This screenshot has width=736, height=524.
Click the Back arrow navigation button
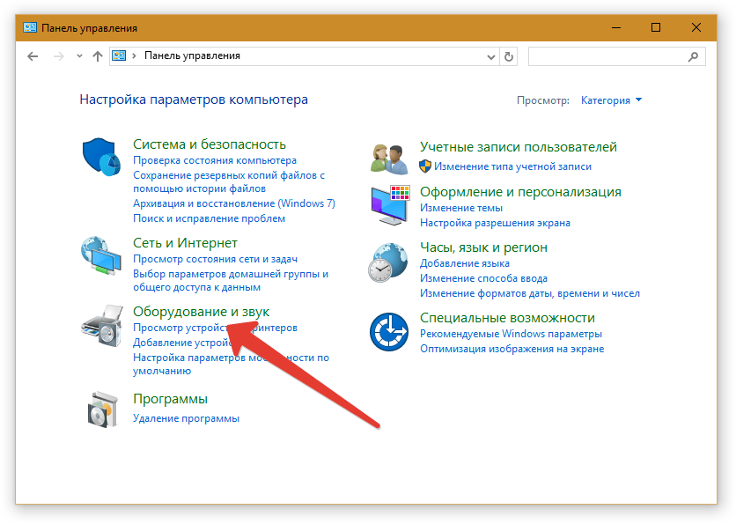(x=33, y=56)
